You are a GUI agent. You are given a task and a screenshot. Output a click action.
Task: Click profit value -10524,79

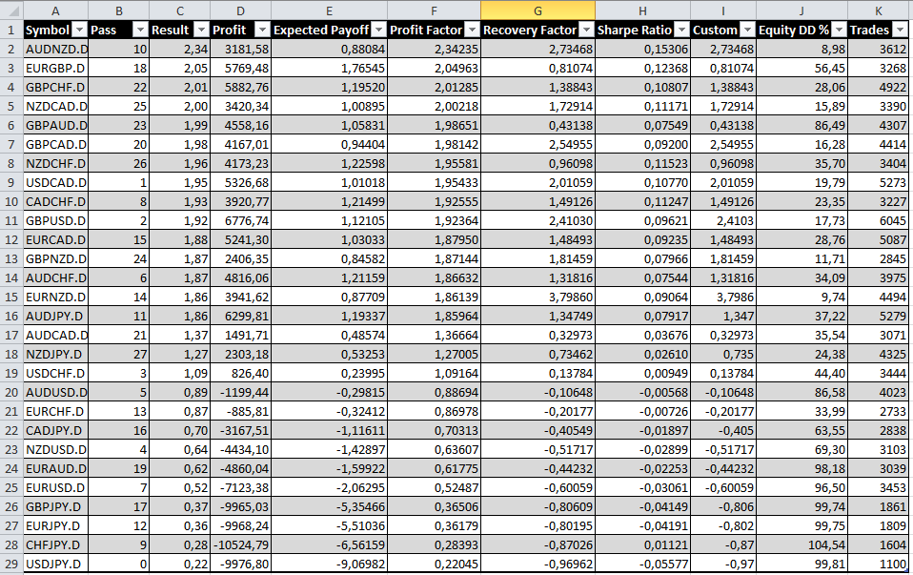coord(240,545)
